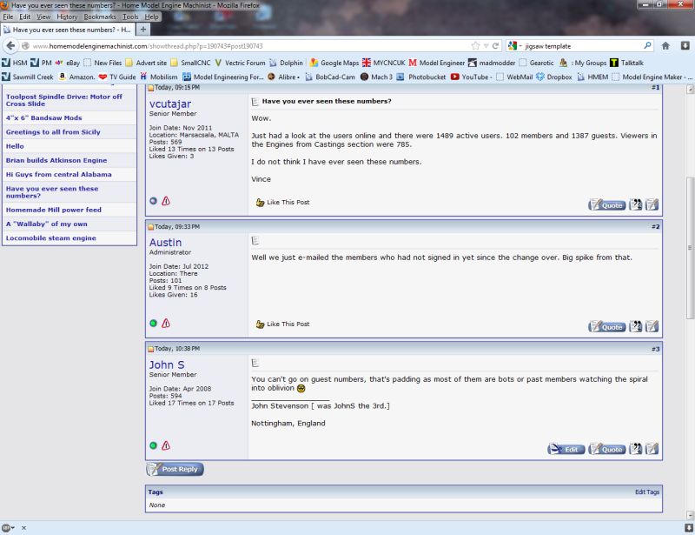Click online status icon under vcutajar
Image resolution: width=695 pixels, height=535 pixels.
154,201
